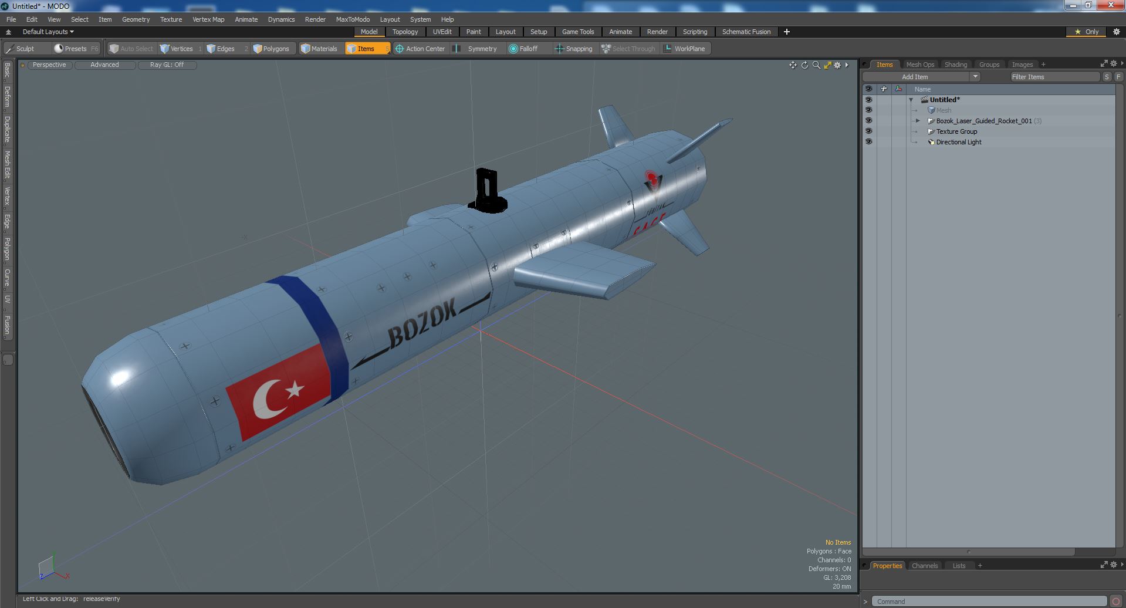Open Items panel settings gear
This screenshot has width=1126, height=608.
click(x=1114, y=63)
